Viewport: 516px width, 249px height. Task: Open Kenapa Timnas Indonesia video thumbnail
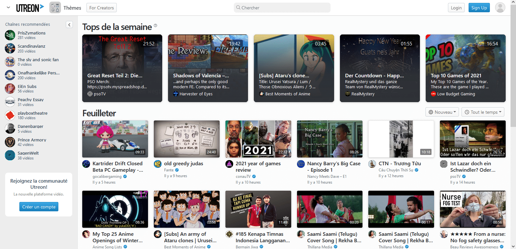click(x=258, y=209)
